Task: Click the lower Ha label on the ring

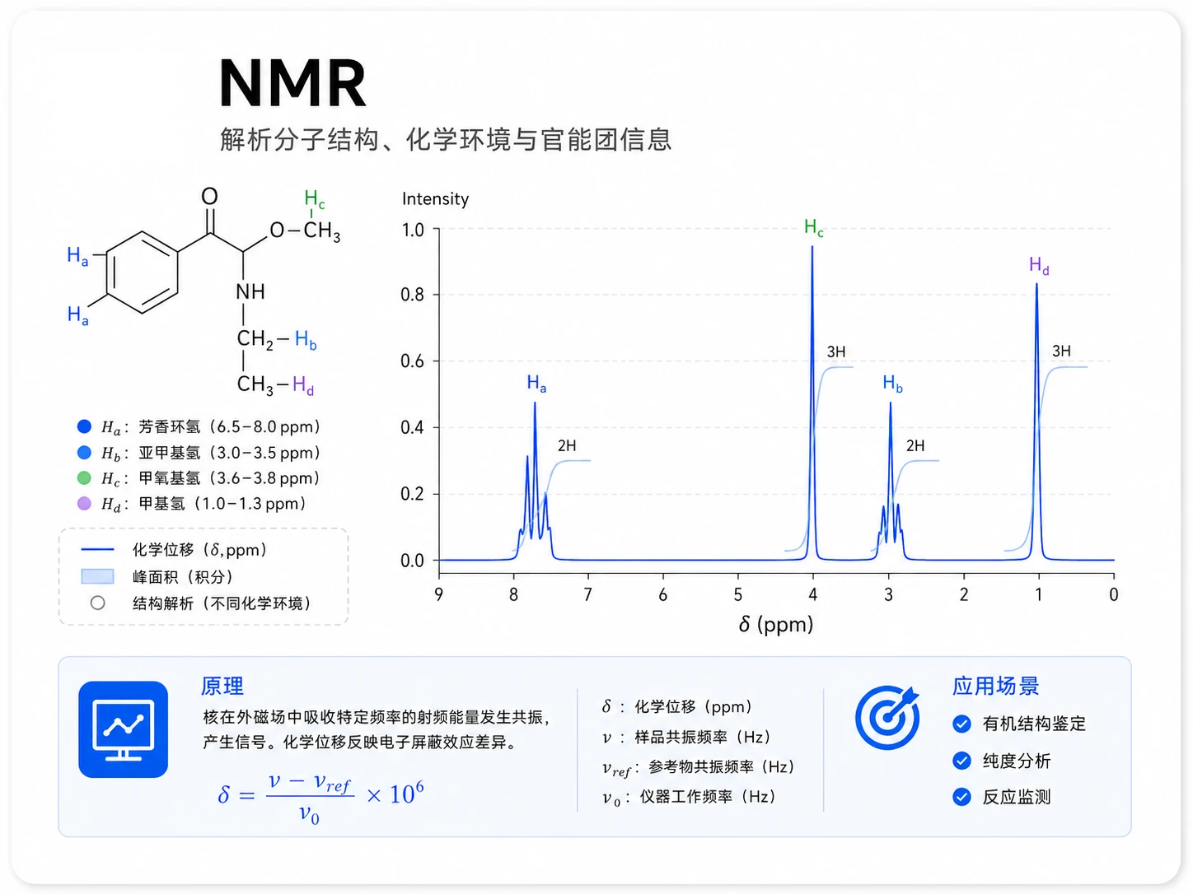Action: click(x=77, y=315)
